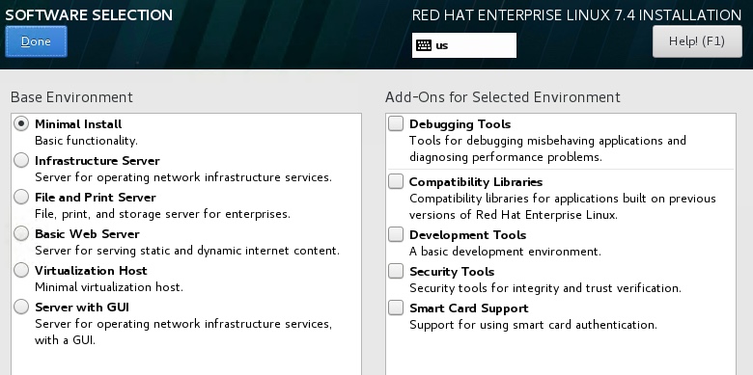Screen dimensions: 753x375
Task: Click 'Security tools for integrity and trust verification.' text
Action: tap(545, 288)
